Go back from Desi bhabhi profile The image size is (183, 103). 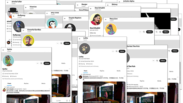coord(91,9)
